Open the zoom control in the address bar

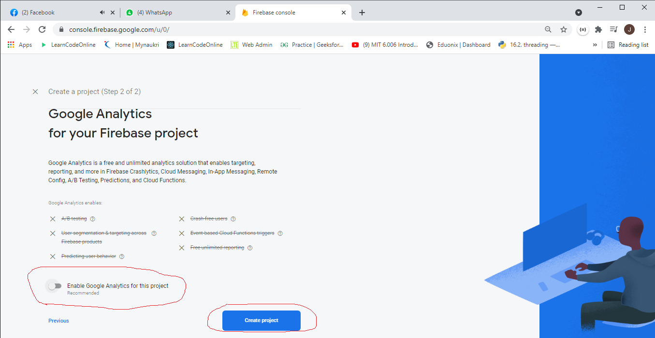click(x=548, y=29)
